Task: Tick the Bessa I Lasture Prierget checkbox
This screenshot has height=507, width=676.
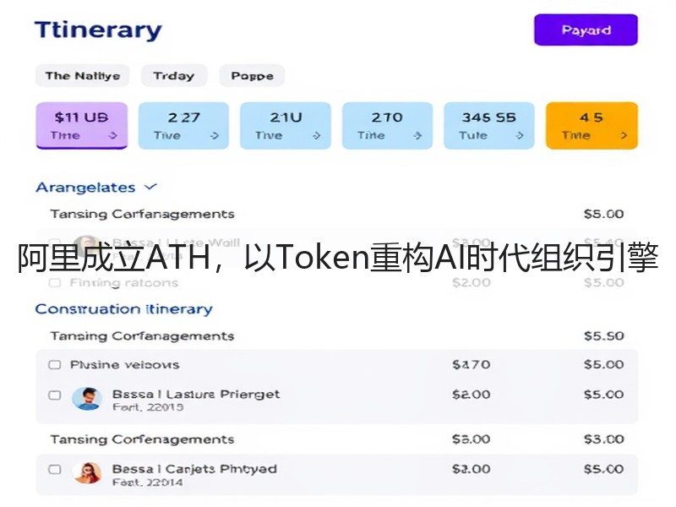Action: (55, 395)
